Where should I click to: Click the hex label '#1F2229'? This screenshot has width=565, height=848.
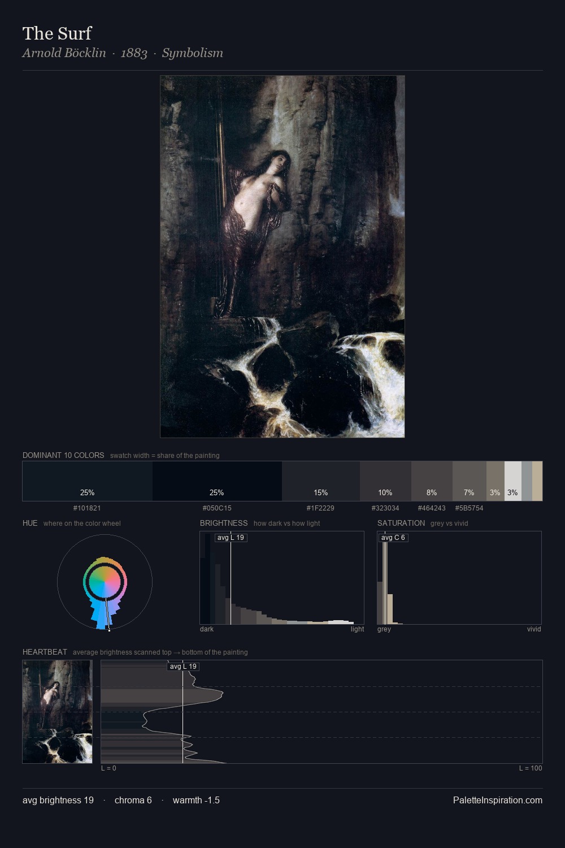point(320,508)
